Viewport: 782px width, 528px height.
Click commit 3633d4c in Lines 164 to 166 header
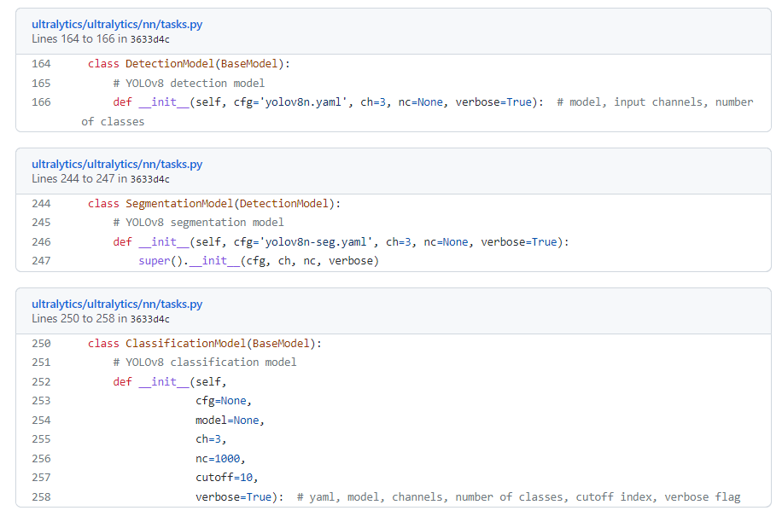[149, 39]
